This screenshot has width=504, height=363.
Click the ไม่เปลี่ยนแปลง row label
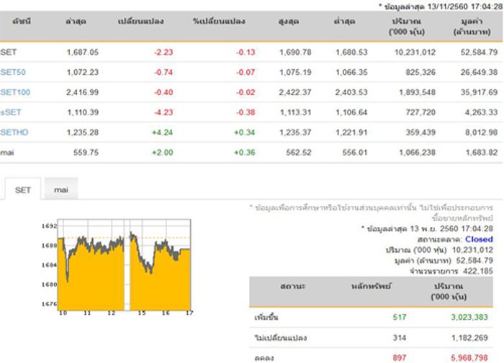click(281, 338)
